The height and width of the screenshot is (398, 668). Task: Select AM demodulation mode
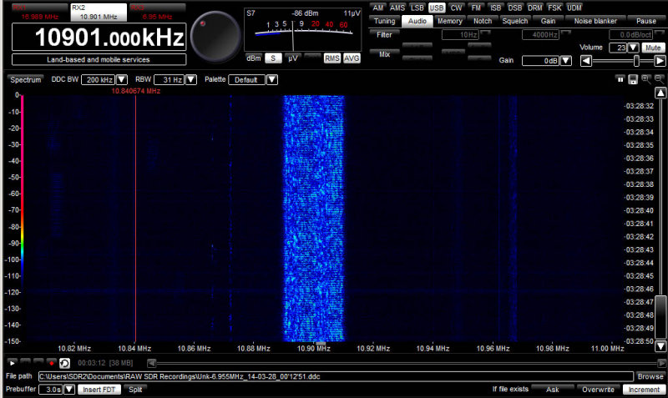(x=377, y=8)
